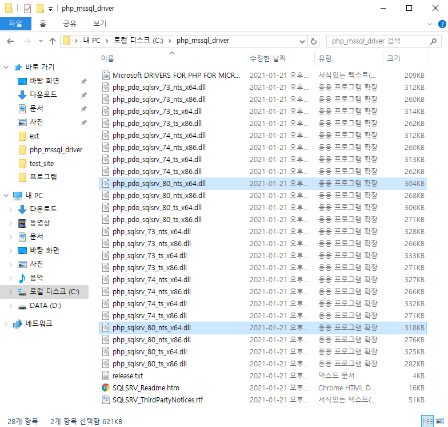Select php_sqlsrv_80_ts_x86.dll file
This screenshot has width=448, height=427.
click(x=263, y=364)
